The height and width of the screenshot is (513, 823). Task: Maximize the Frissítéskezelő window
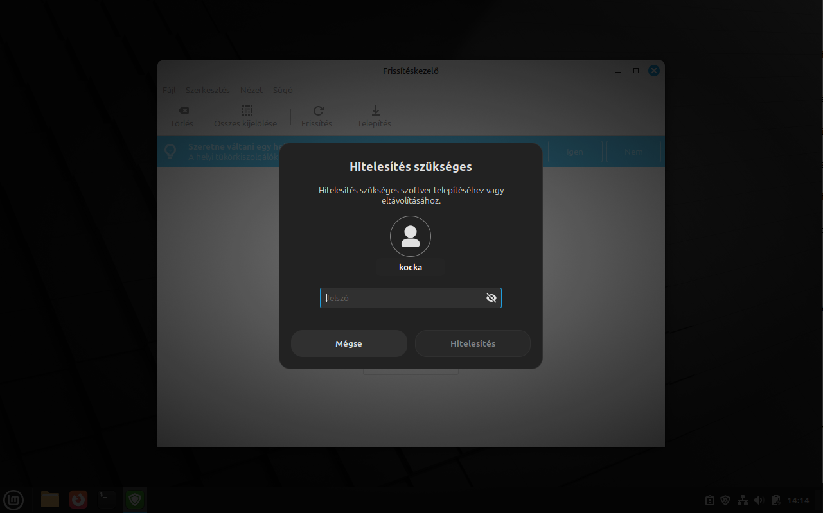point(636,71)
